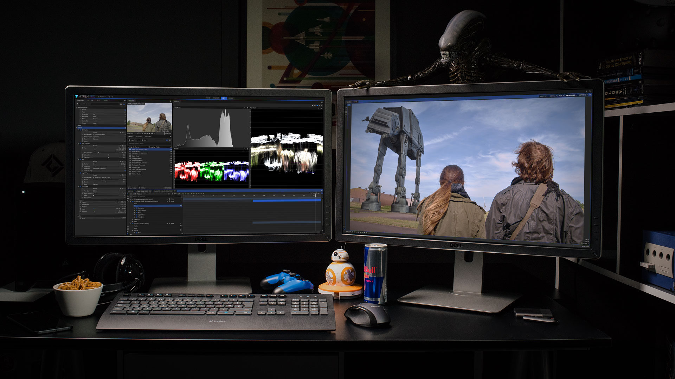
Task: Open the Track tab
Action: click(106, 100)
